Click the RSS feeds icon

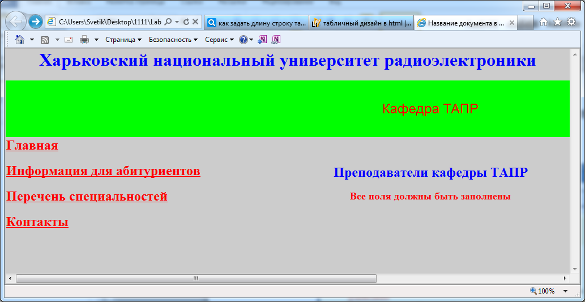[x=45, y=40]
